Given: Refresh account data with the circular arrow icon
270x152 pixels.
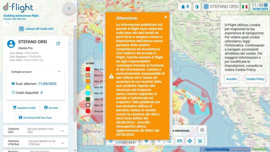Looking at the screenshot, I should coord(58,43).
